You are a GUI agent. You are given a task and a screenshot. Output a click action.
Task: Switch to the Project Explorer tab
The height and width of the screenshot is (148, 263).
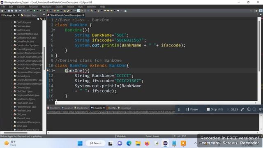pyautogui.click(x=29, y=15)
